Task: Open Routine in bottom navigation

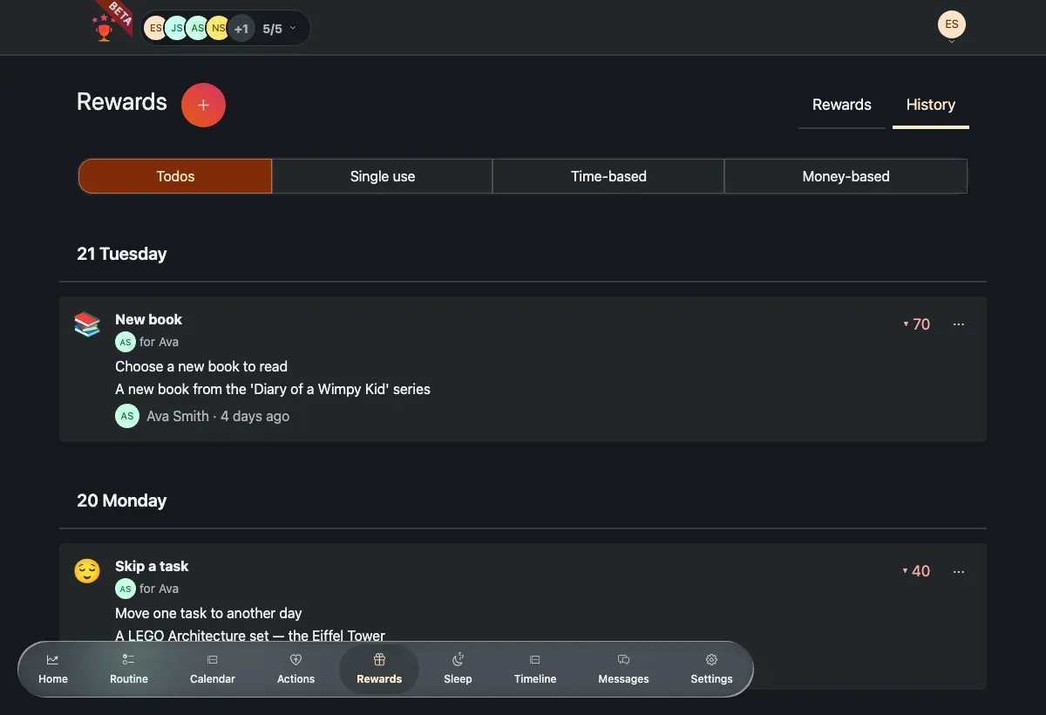Action: pos(129,669)
